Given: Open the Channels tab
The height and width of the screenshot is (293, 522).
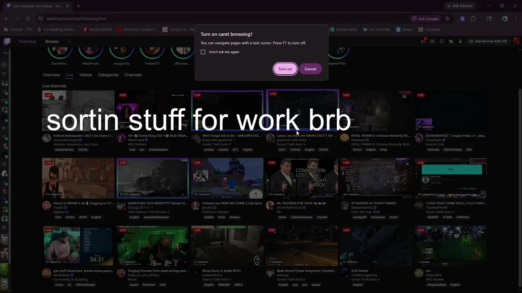Looking at the screenshot, I should (133, 75).
